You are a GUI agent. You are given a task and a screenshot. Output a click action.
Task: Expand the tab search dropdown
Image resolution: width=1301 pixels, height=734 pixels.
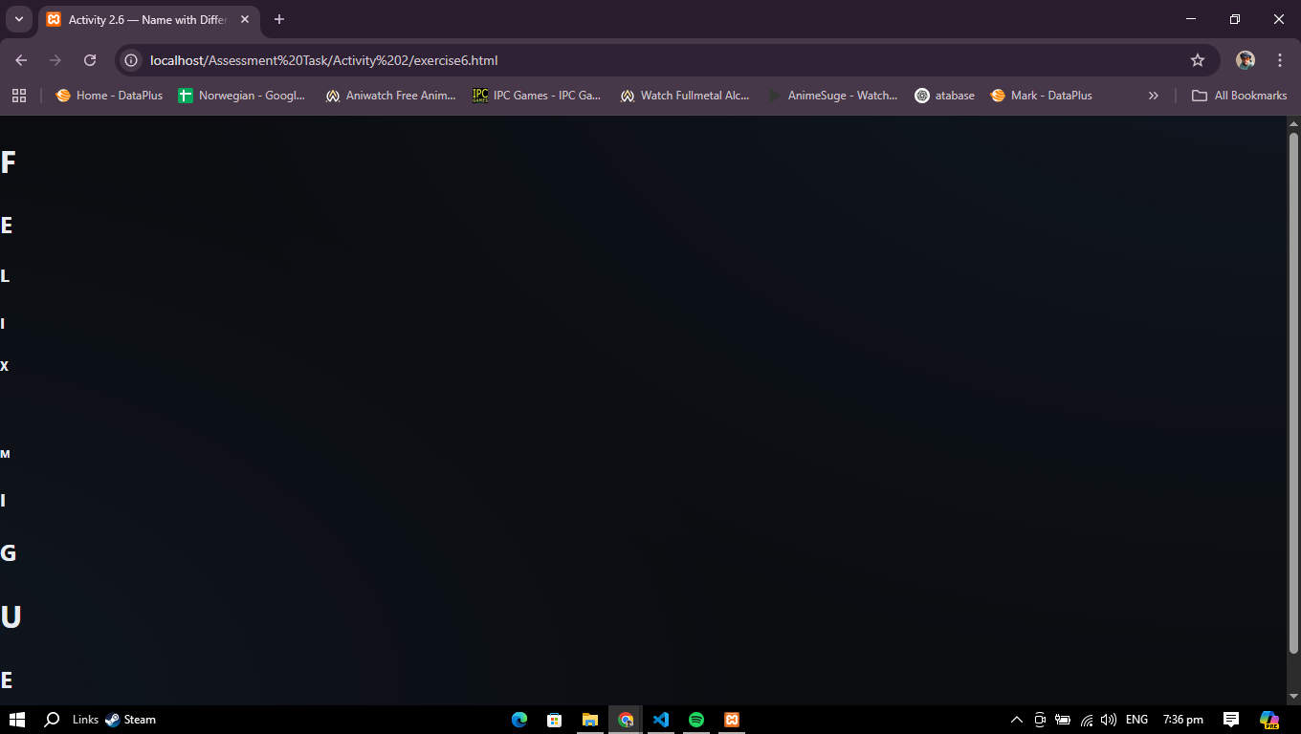[18, 19]
